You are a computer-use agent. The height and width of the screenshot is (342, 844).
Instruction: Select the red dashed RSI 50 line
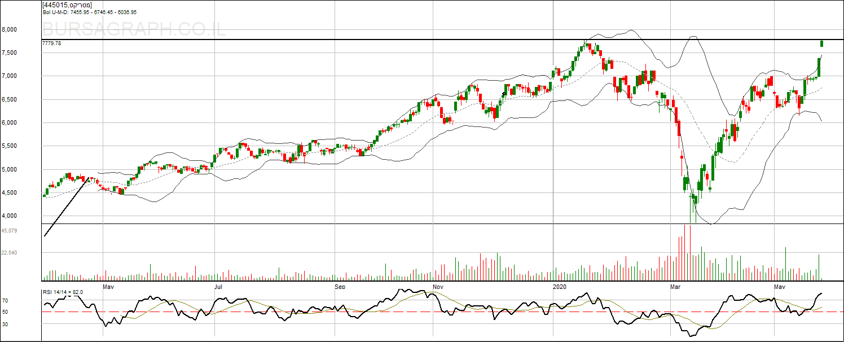395,312
